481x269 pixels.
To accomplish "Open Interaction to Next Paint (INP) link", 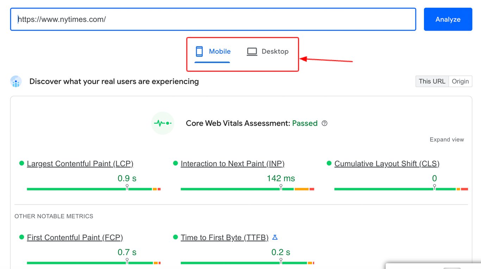I will 232,164.
